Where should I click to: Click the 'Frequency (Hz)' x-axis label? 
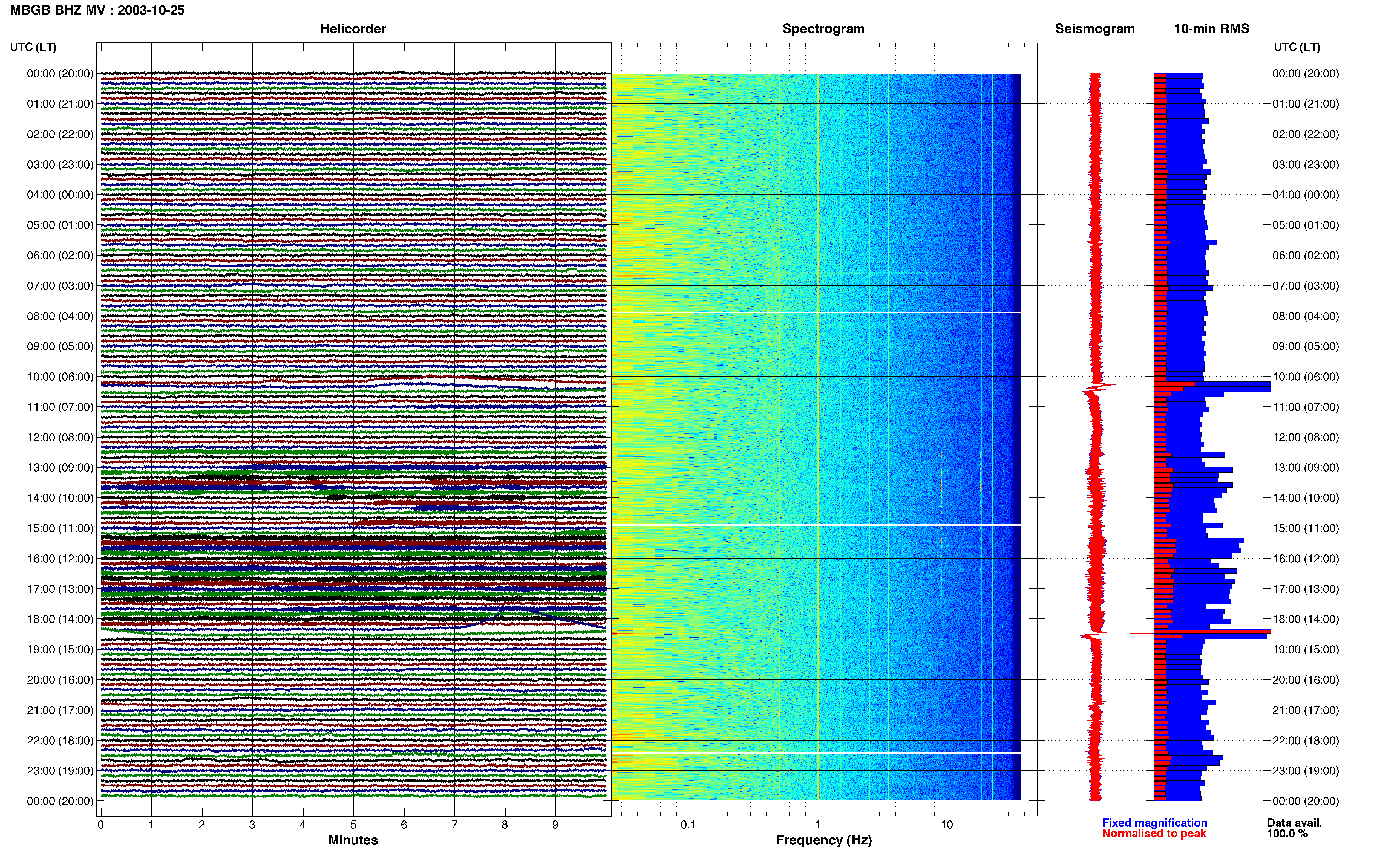tap(823, 840)
